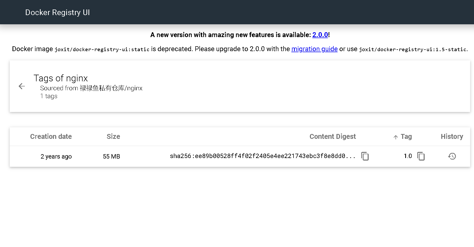Copy the content digest with its copy icon
The image size is (474, 247).
pos(365,156)
